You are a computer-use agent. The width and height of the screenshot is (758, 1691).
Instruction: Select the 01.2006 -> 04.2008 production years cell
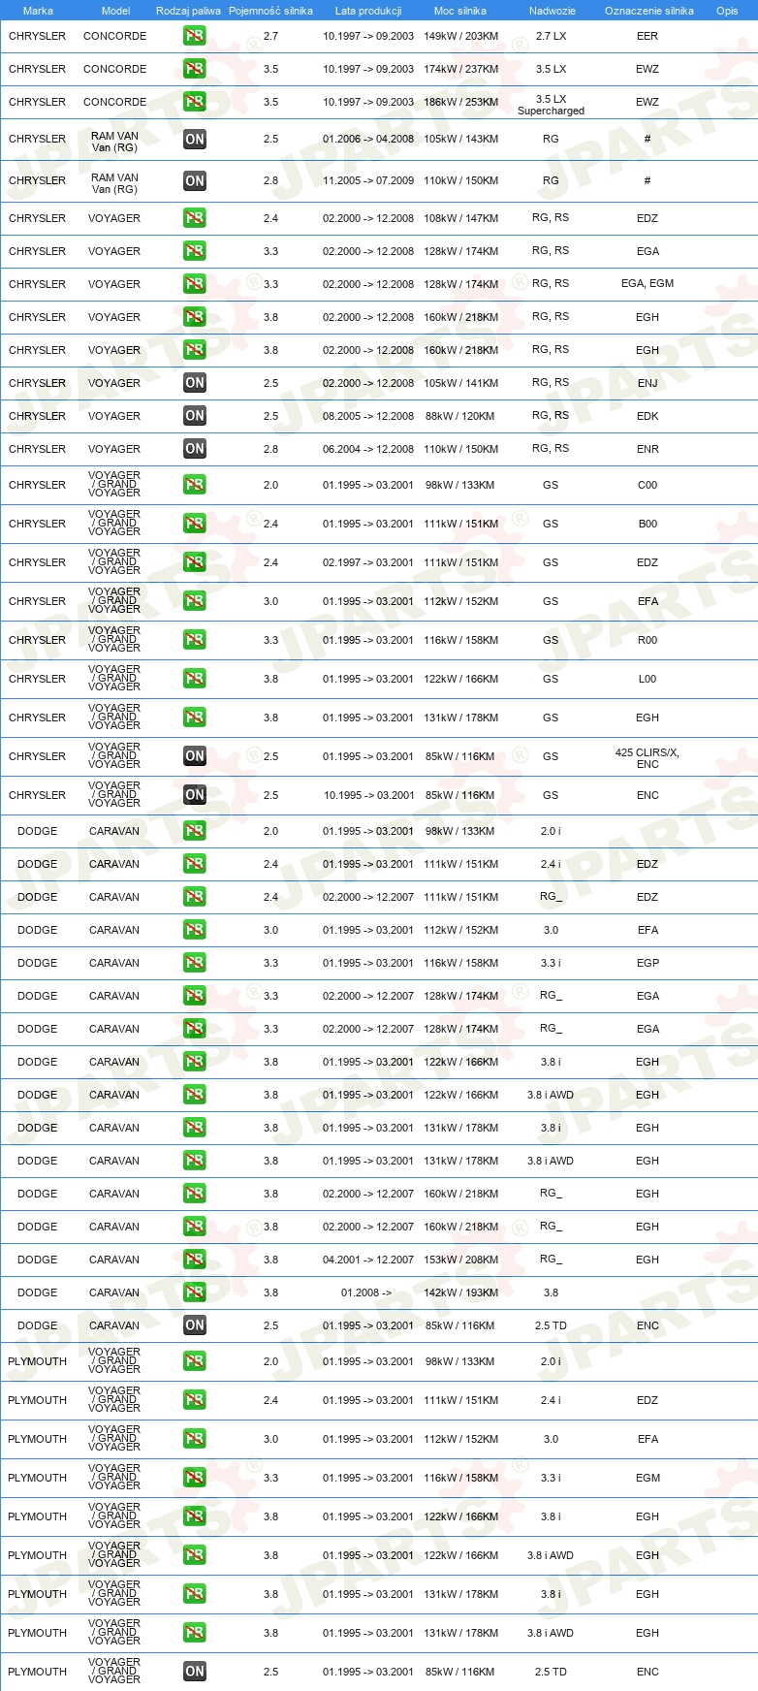(x=368, y=139)
